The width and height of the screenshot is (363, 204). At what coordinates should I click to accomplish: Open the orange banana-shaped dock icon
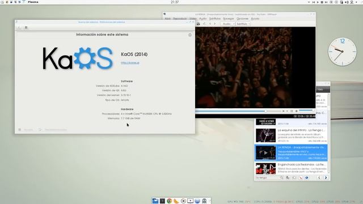tap(176, 201)
